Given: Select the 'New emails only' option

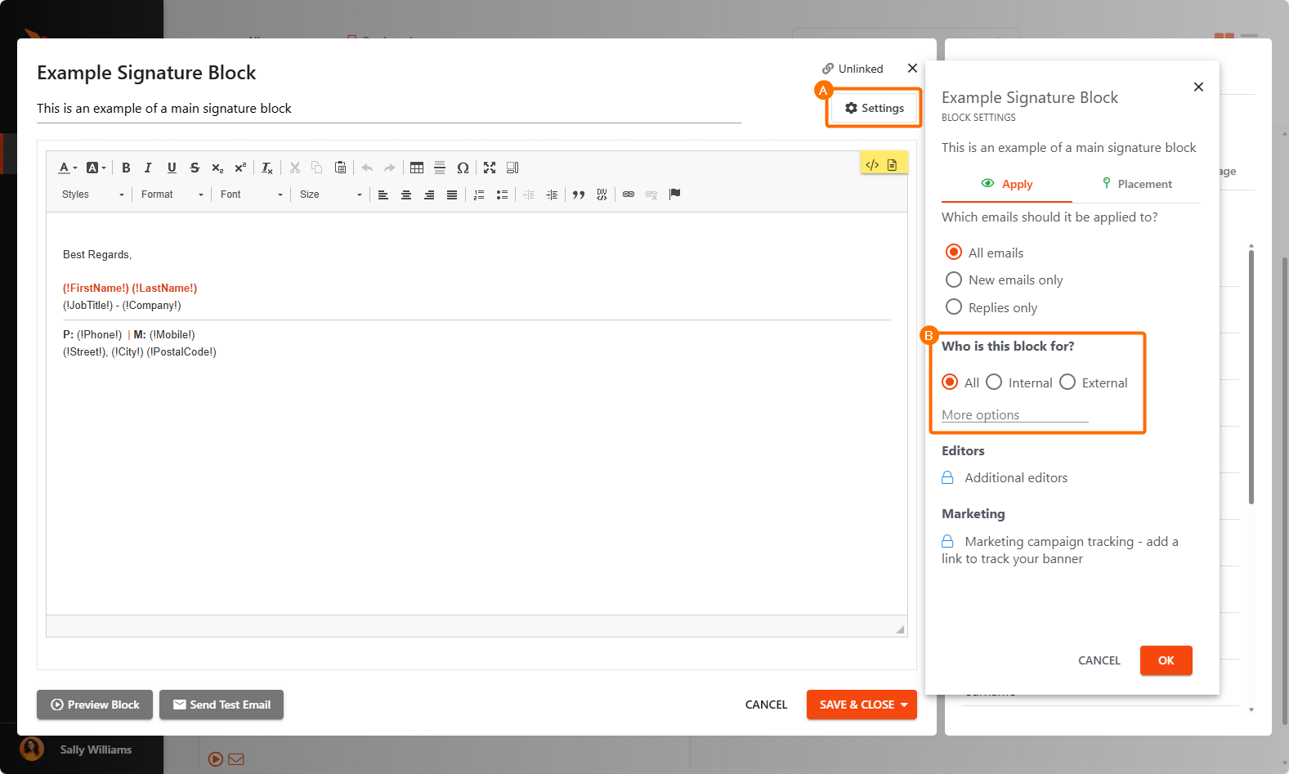Looking at the screenshot, I should (x=954, y=280).
